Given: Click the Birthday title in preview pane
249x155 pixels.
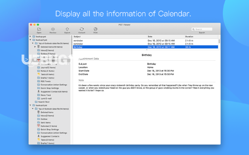Looking at the screenshot, I should (146, 55).
